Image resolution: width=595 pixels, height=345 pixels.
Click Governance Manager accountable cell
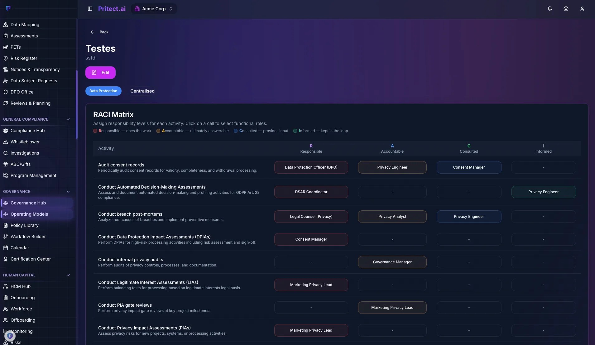coord(392,262)
